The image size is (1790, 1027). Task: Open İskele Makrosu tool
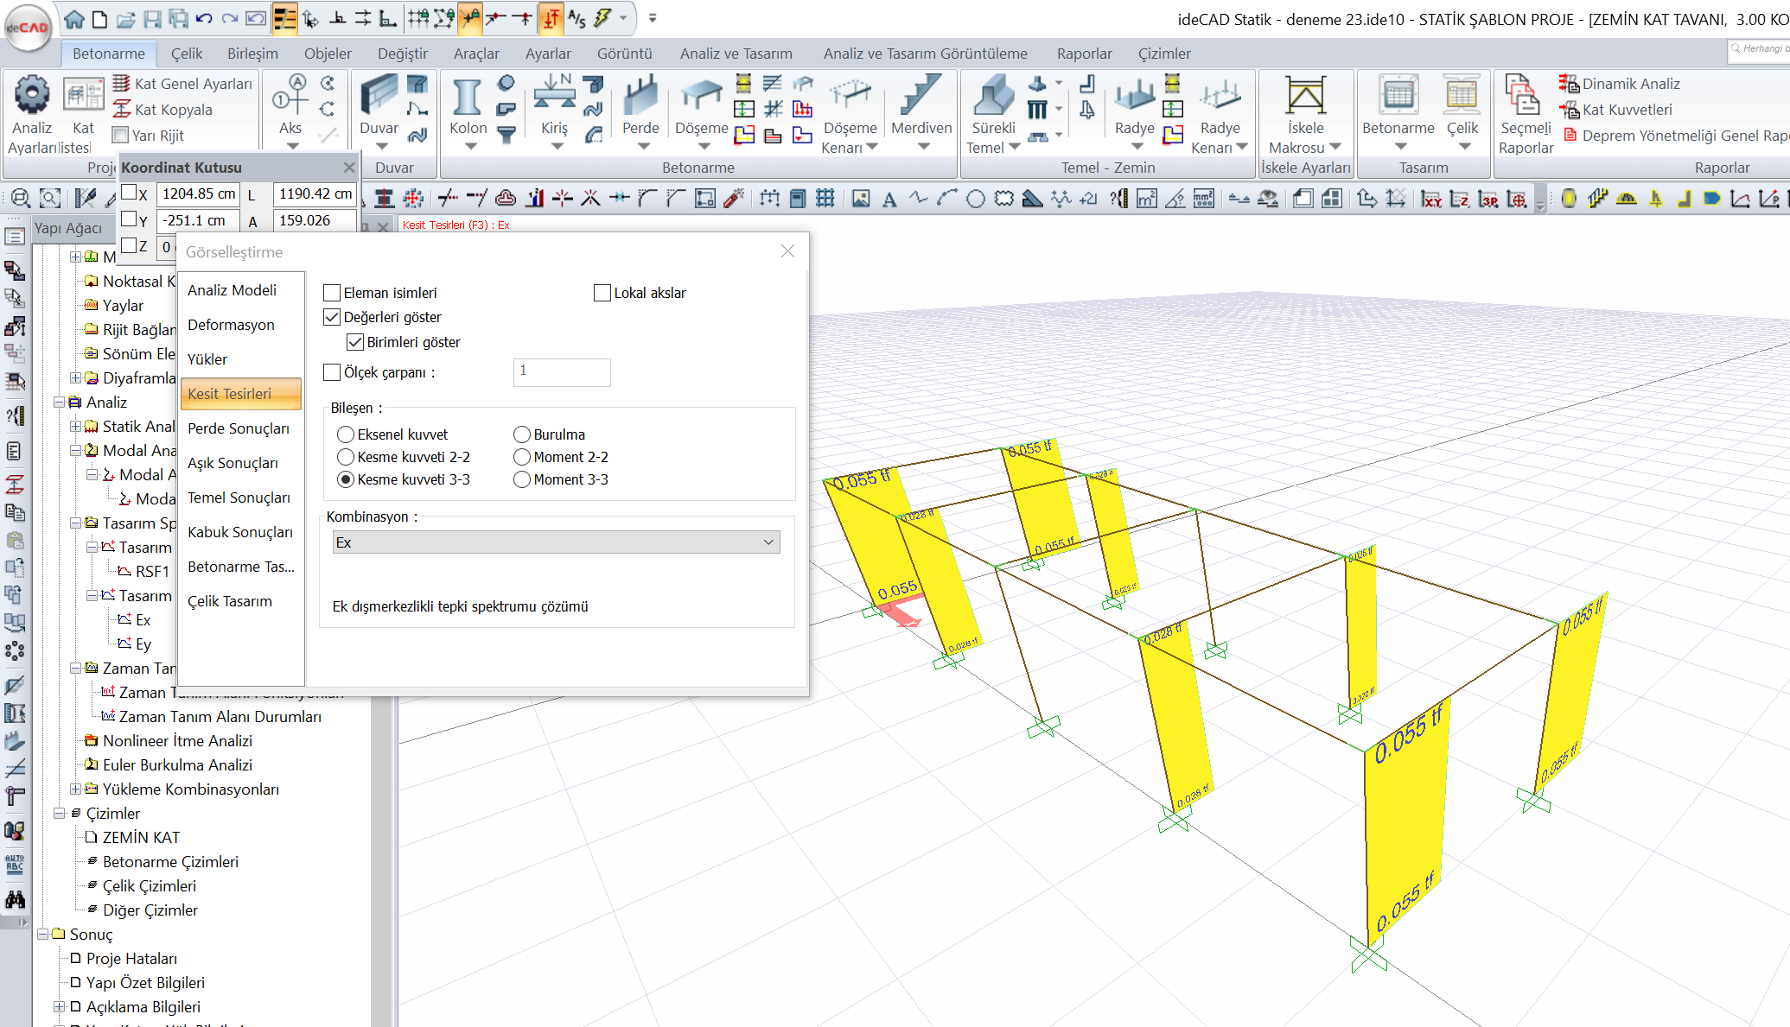[x=1305, y=95]
